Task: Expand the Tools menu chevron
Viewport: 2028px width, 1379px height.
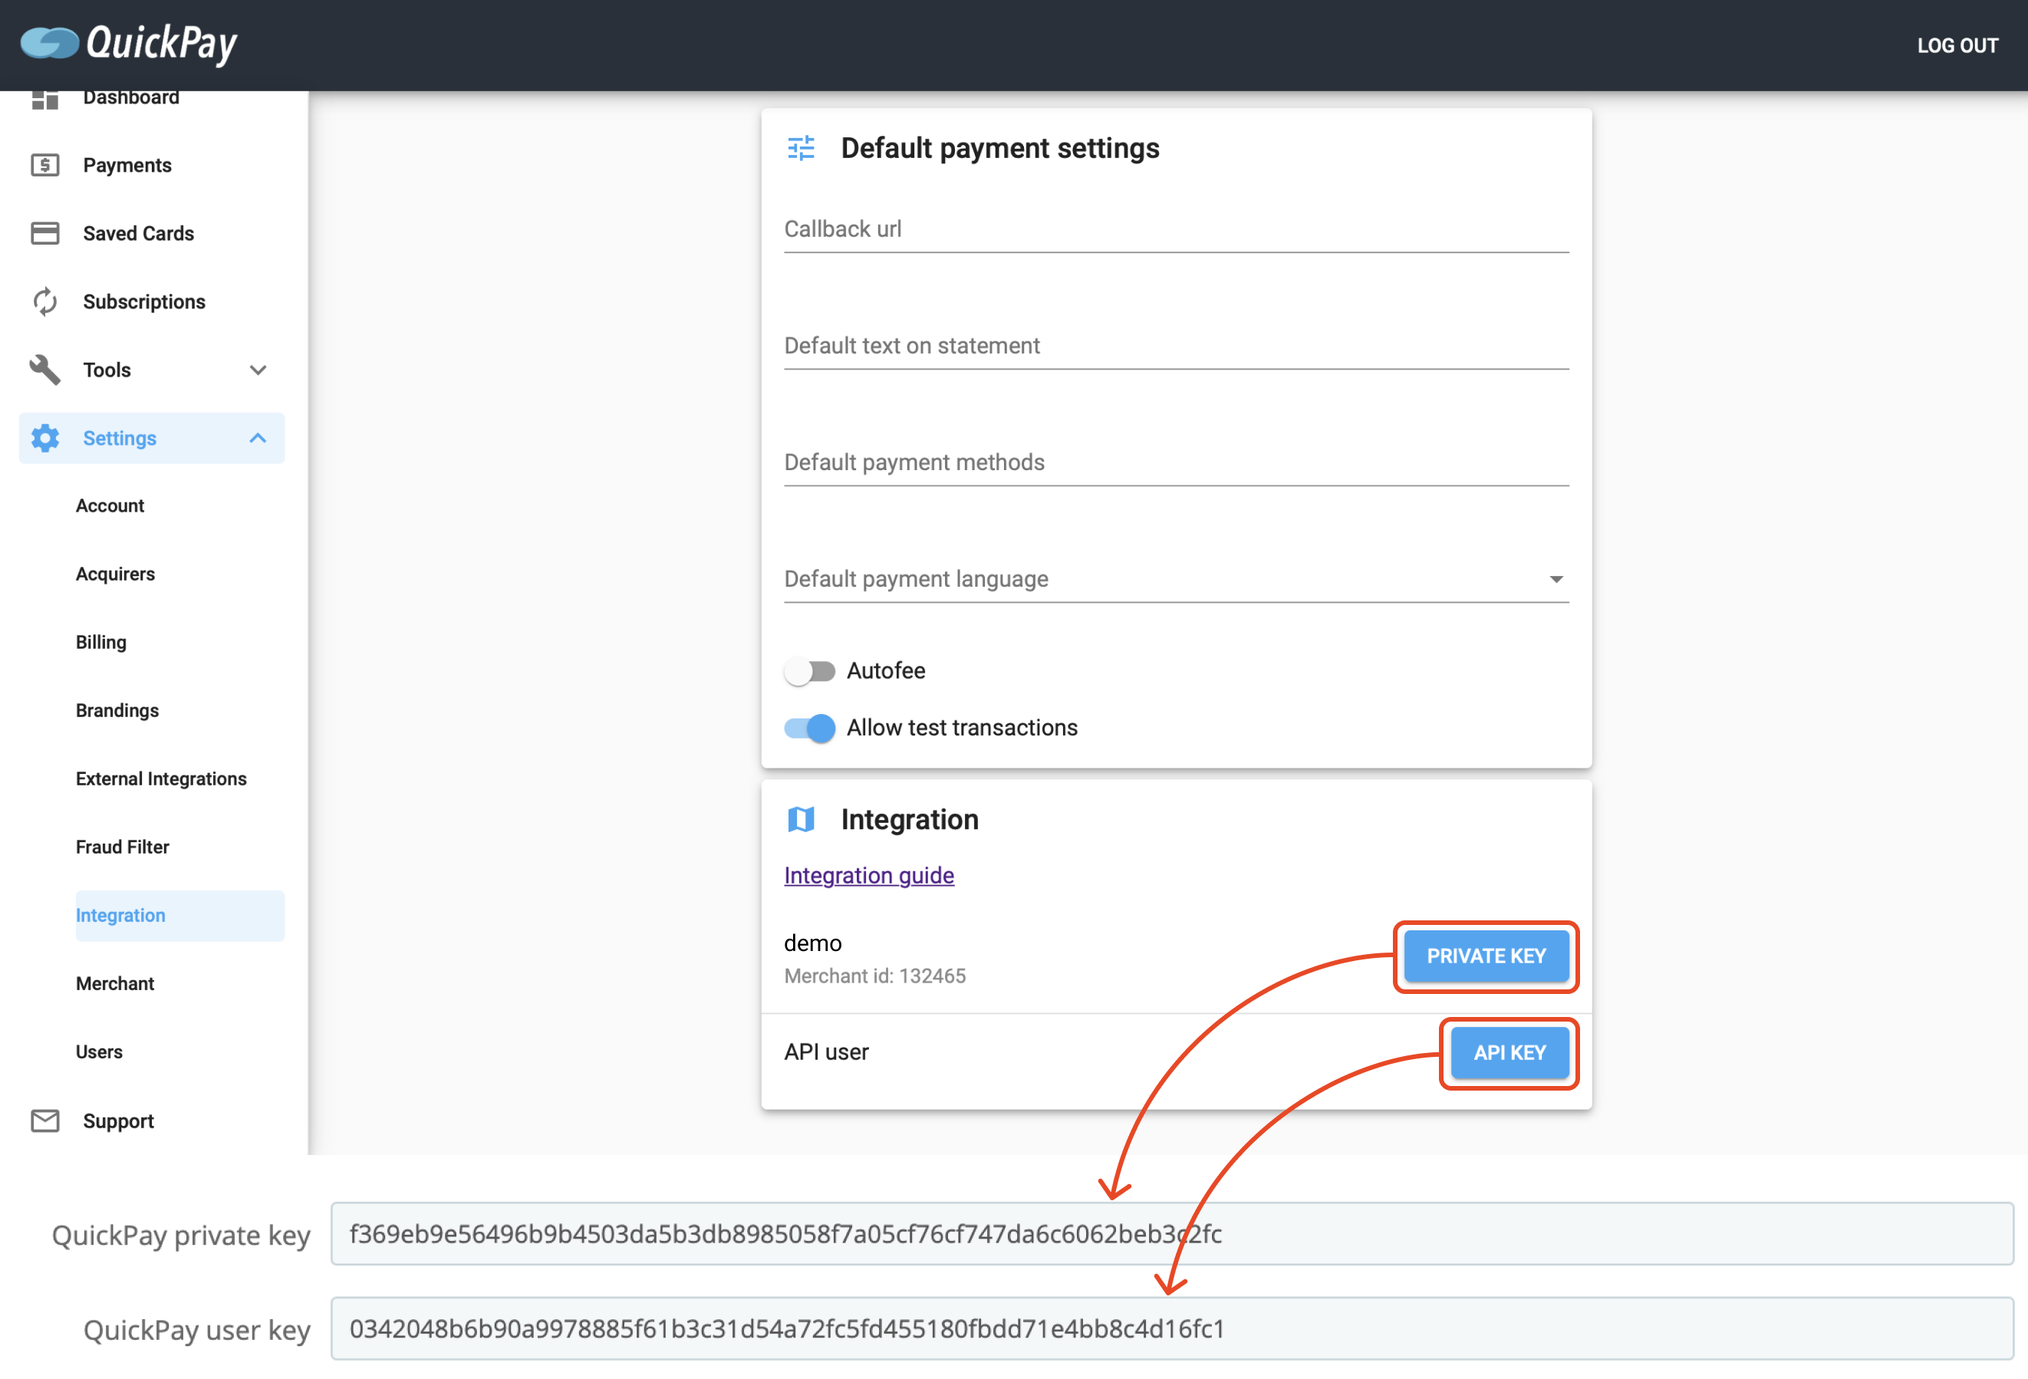Action: pos(258,369)
